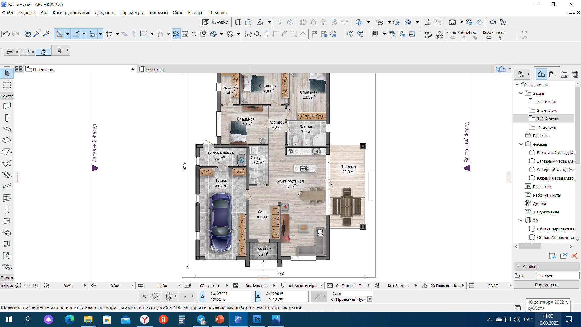Click the Undo arrow icon
Viewport: 581px width, 327px height.
6,34
